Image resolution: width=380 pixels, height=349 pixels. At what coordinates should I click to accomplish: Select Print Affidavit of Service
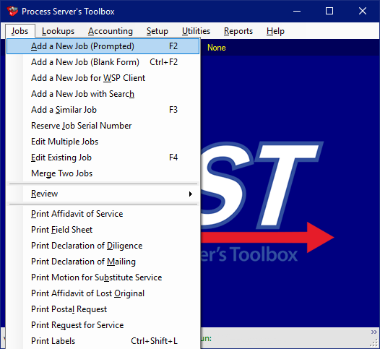coord(103,214)
